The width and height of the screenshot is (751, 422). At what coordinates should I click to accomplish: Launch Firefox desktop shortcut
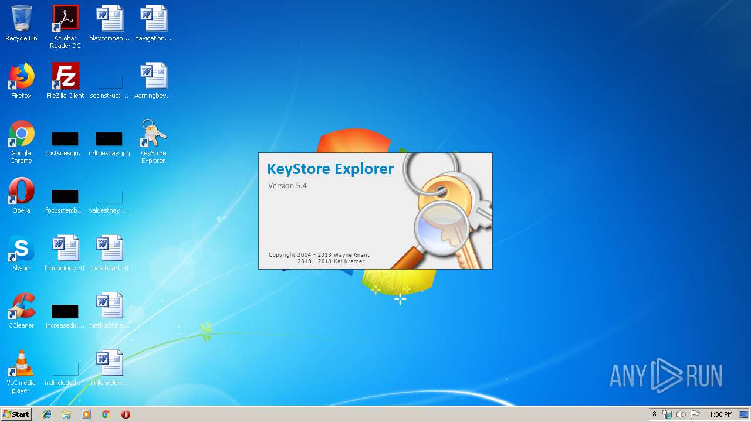[21, 81]
